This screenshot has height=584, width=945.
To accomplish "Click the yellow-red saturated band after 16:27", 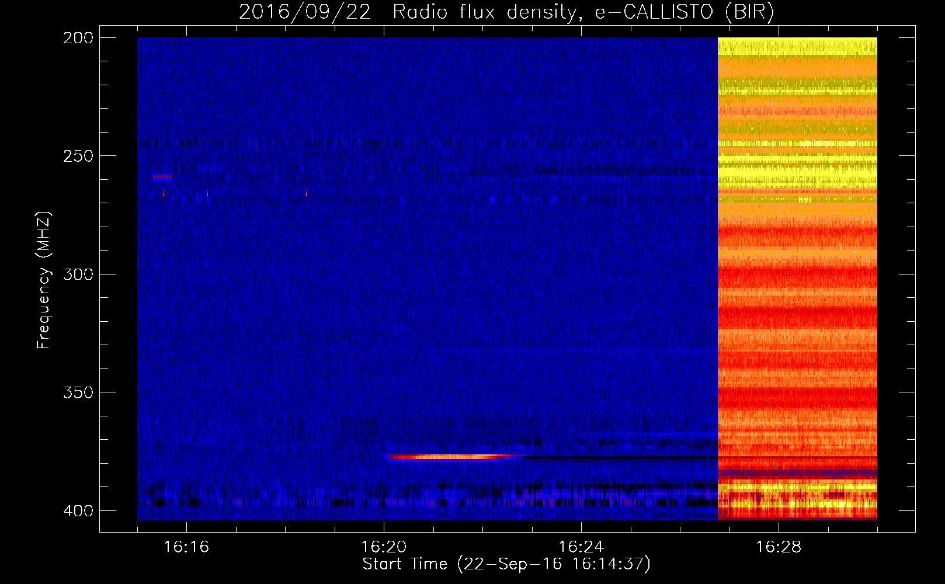I will tap(797, 279).
